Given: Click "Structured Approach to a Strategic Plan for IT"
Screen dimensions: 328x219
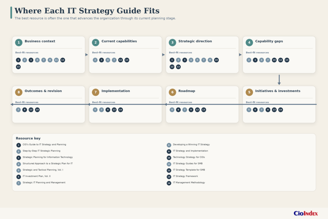Looking at the screenshot, I should pos(48,164).
